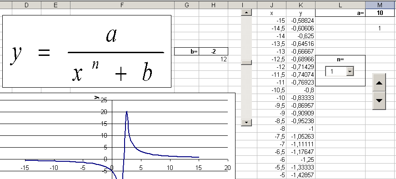
Task: Open the n= combo box dropdown
Action: pyautogui.click(x=350, y=72)
